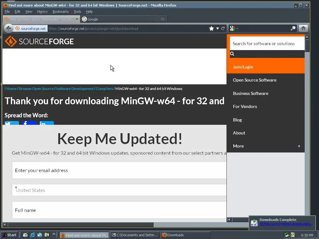
Task: Click the horizontal scrollbar left arrow
Action: (x=5, y=225)
